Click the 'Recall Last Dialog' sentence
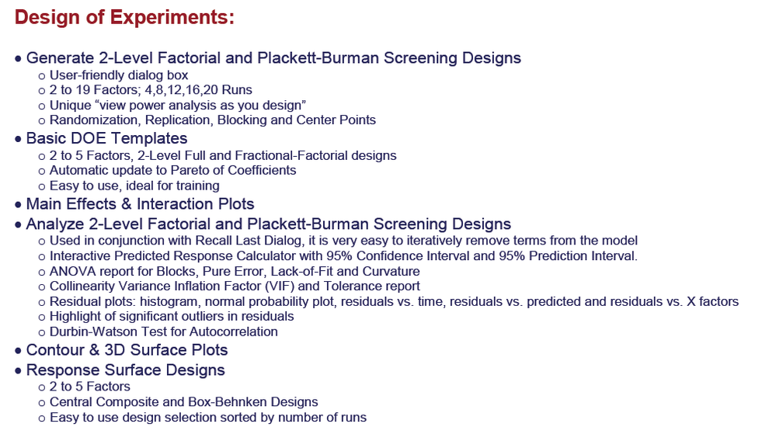 [343, 241]
